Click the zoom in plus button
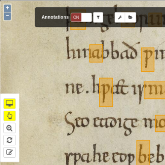Viewport: 165px width, 165px height. coord(7,8)
